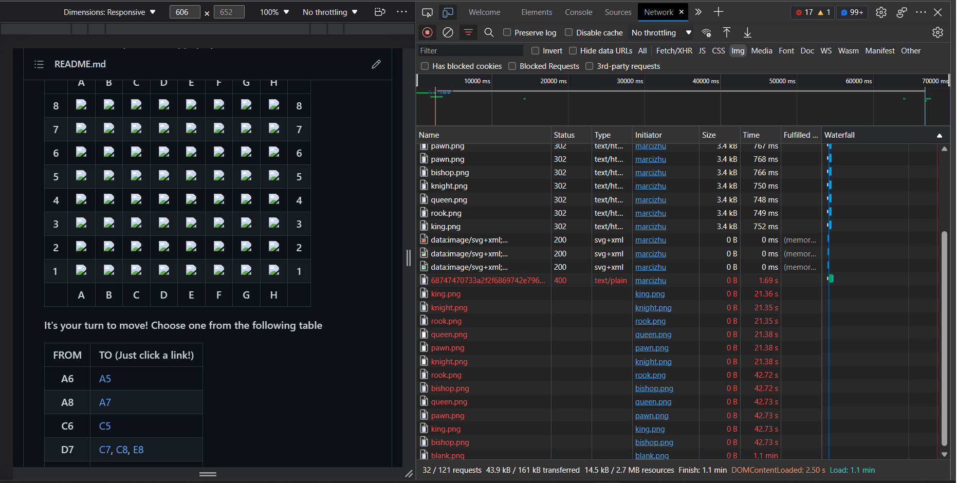Enable Preserve log checkbox
Image resolution: width=974 pixels, height=483 pixels.
(x=507, y=32)
